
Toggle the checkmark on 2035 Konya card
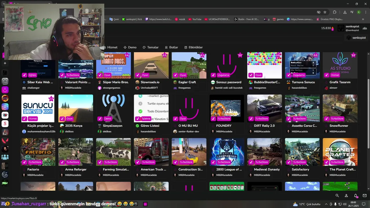point(62,119)
